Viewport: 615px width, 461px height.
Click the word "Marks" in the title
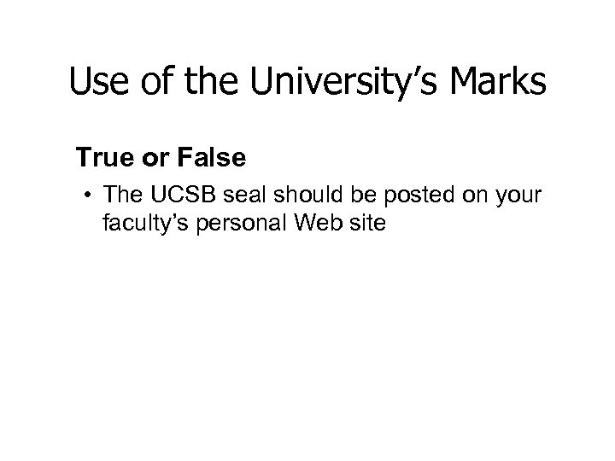click(501, 81)
